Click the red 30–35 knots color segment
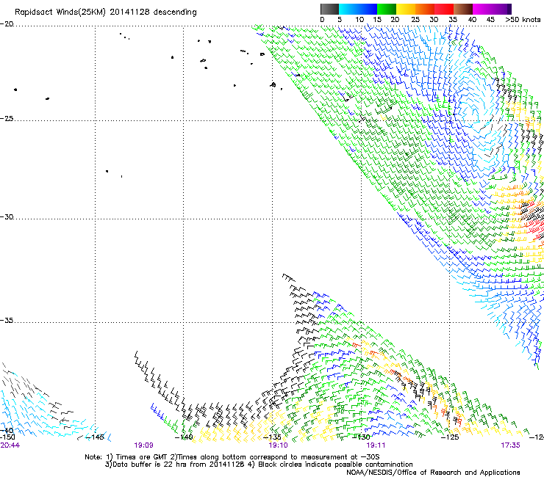This screenshot has height=477, width=544. point(444,9)
